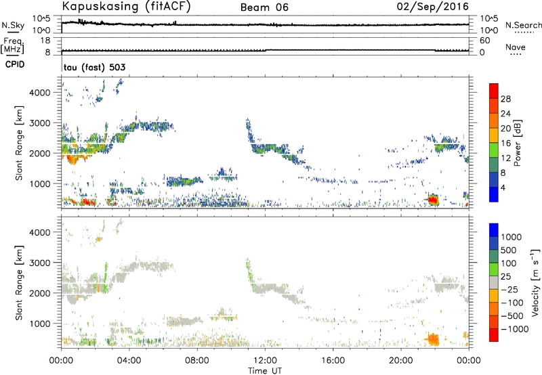The width and height of the screenshot is (542, 375).
Task: Click the N.Search legend label
Action: tap(524, 25)
